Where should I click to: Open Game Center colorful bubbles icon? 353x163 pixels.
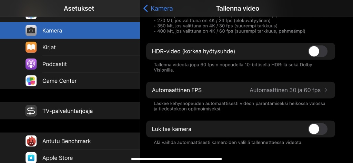tap(31, 81)
